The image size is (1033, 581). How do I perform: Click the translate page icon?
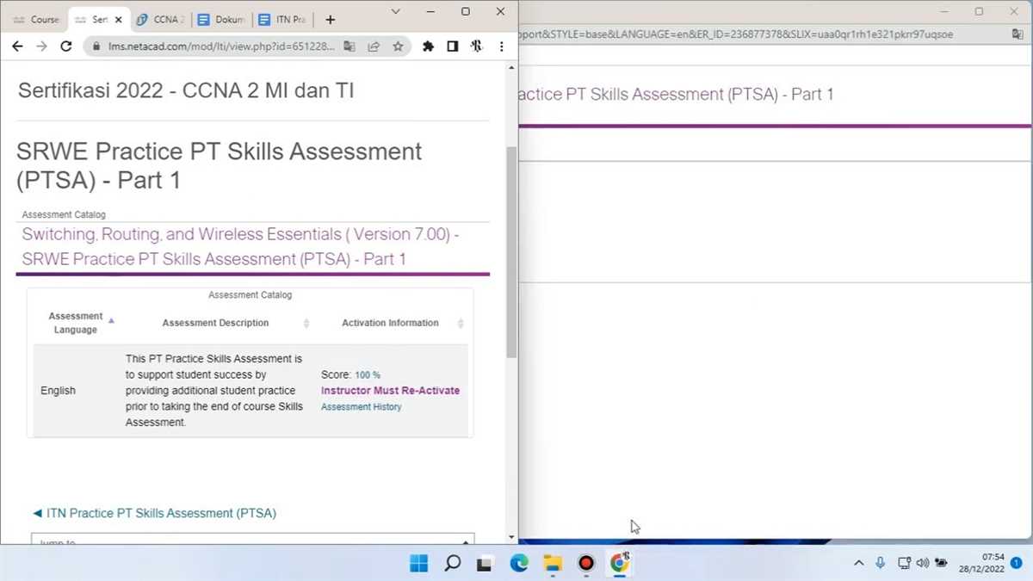(349, 46)
